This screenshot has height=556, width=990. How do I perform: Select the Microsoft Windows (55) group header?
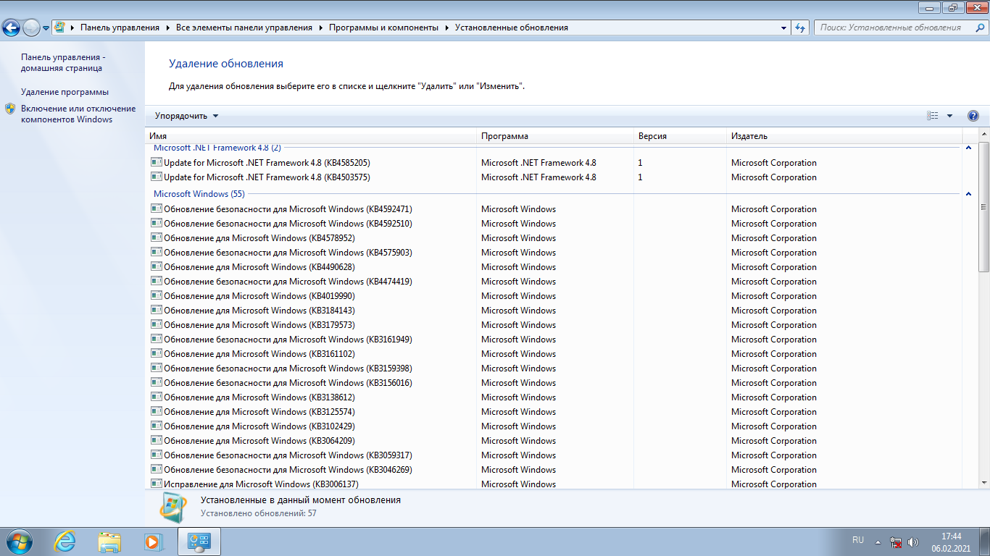point(199,194)
